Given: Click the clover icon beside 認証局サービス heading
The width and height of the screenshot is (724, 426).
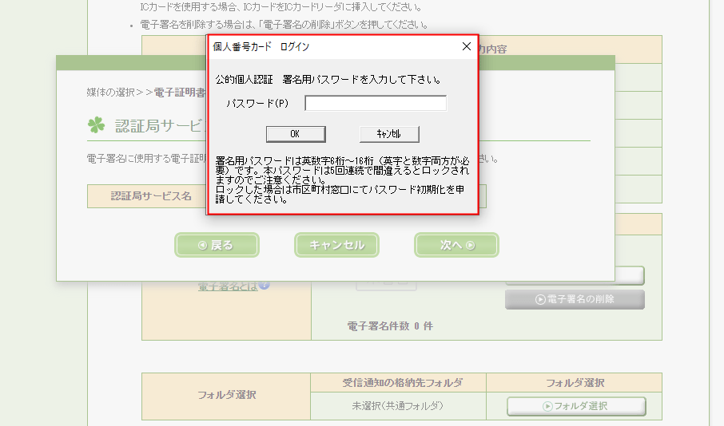Looking at the screenshot, I should [97, 125].
